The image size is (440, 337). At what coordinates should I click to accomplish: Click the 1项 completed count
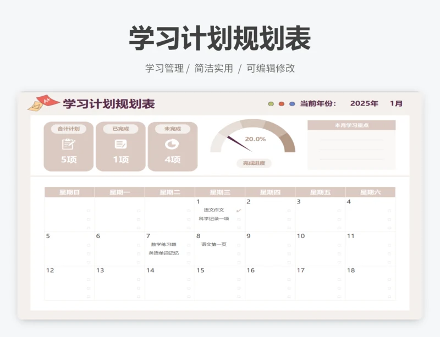[121, 159]
